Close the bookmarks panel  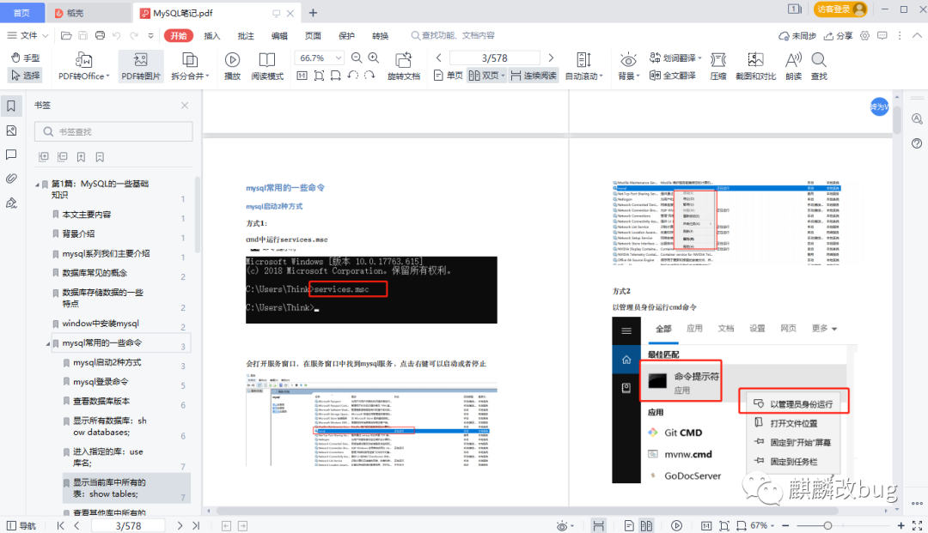185,106
